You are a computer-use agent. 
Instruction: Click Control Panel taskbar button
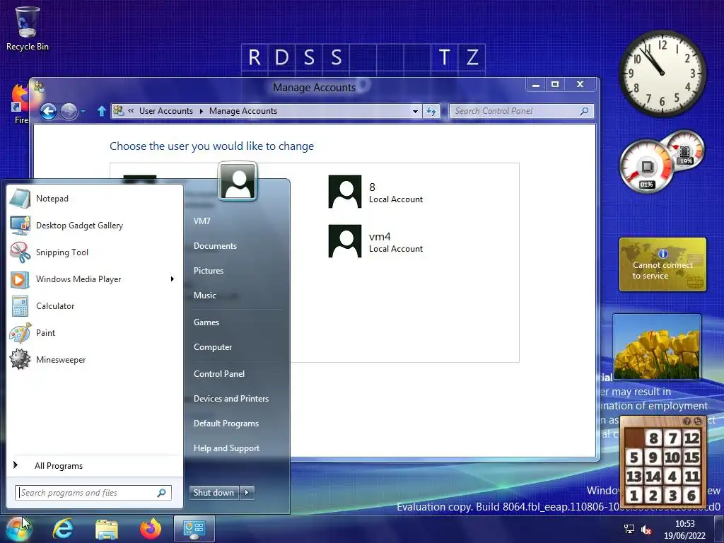(194, 529)
